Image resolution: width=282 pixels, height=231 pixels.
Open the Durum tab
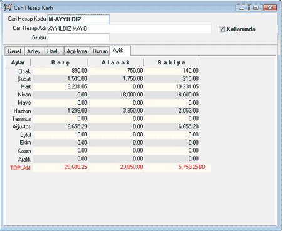click(100, 51)
